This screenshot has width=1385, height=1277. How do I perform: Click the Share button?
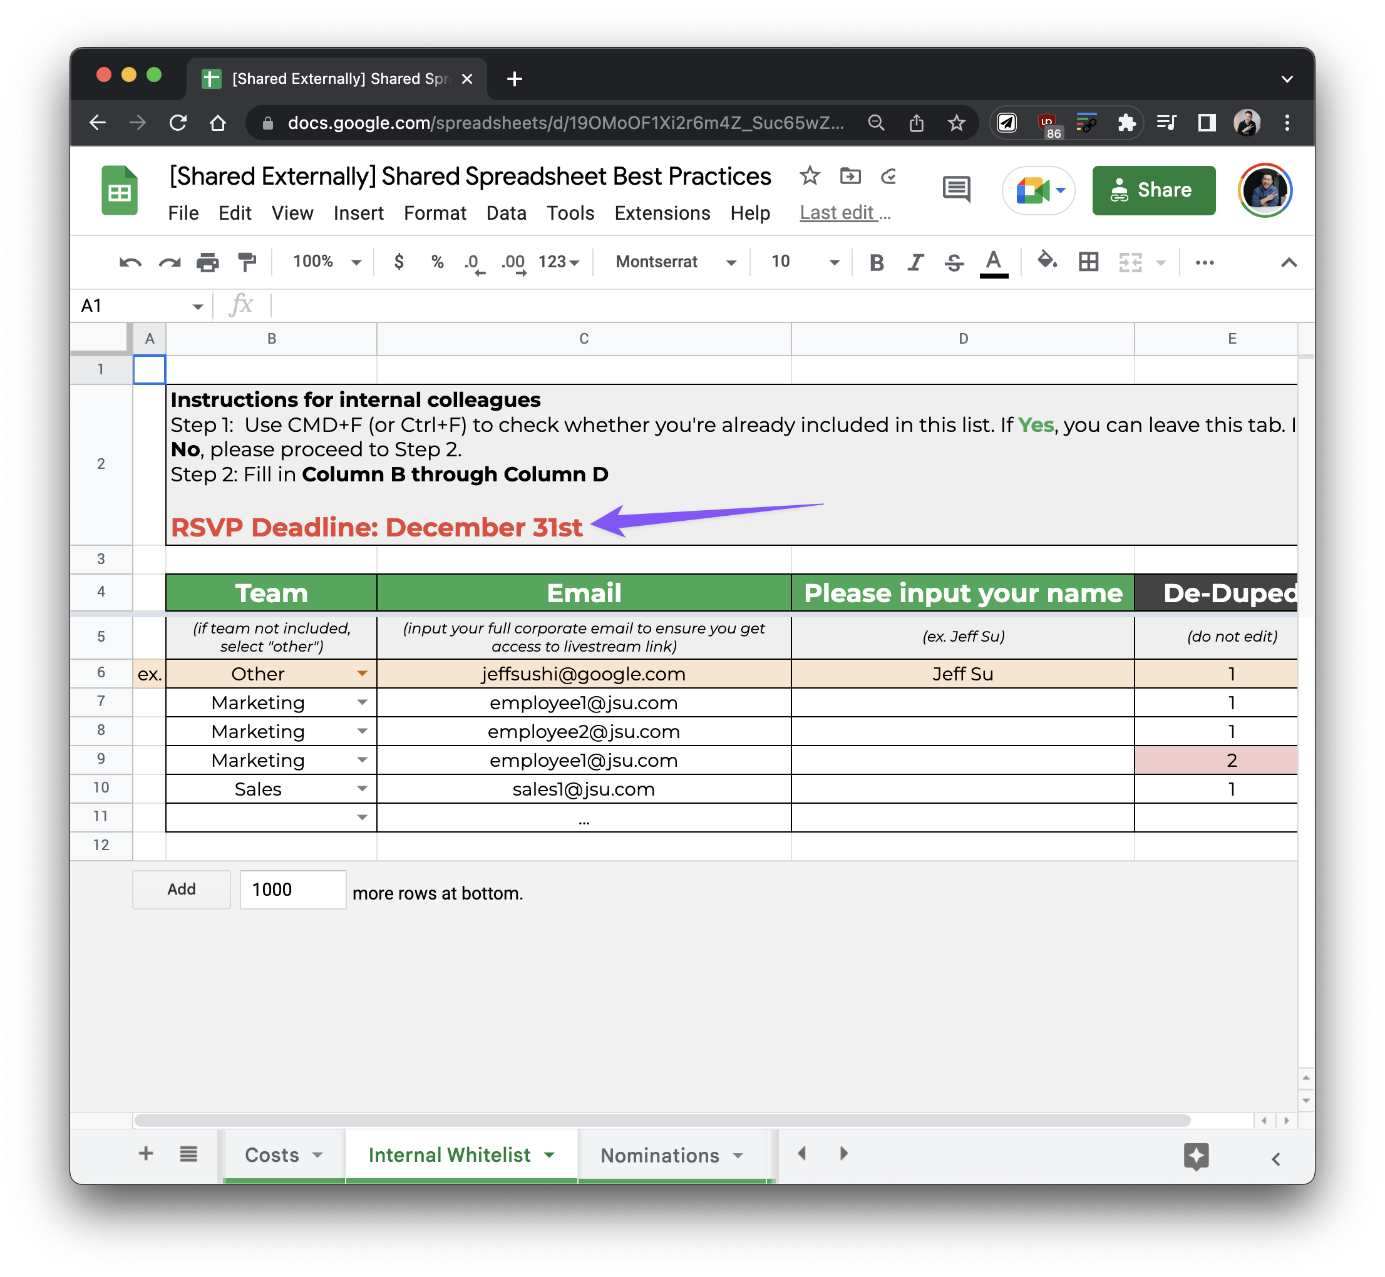click(x=1153, y=190)
